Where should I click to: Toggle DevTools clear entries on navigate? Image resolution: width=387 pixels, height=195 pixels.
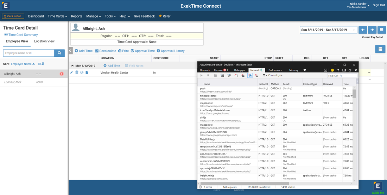click(250, 76)
